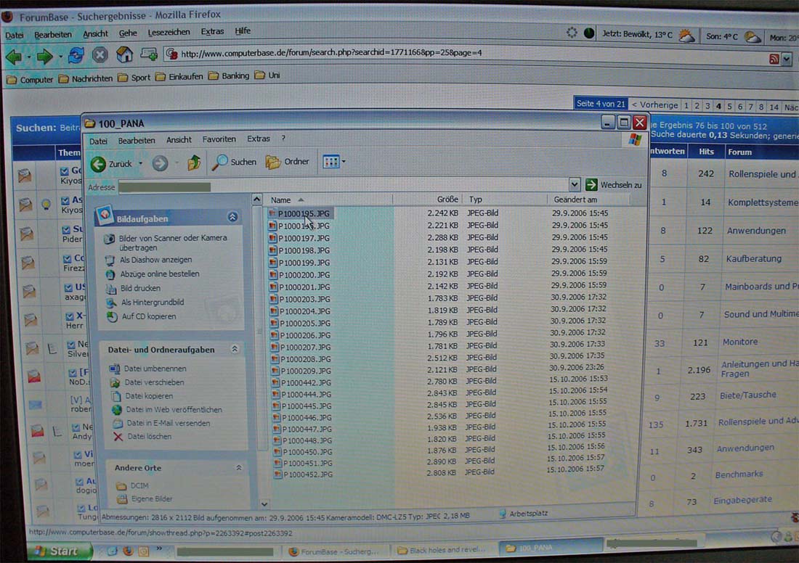Open Suchen search in Explorer toolbar
The height and width of the screenshot is (563, 799).
[x=234, y=162]
